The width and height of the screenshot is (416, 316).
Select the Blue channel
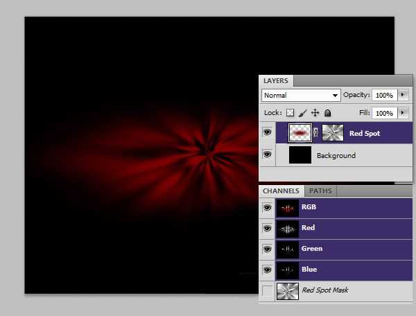(x=347, y=270)
